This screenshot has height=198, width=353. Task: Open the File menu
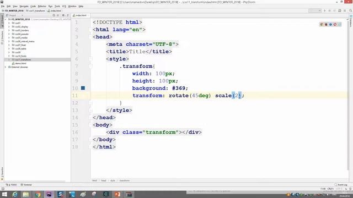coord(3,6)
